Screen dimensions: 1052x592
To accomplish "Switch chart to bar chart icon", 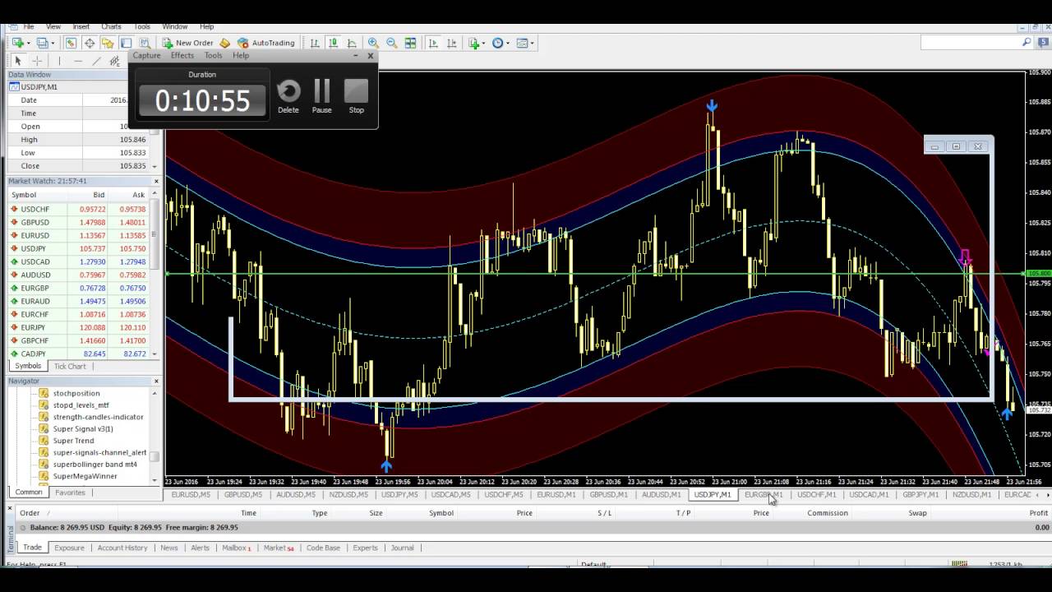I will [x=315, y=43].
